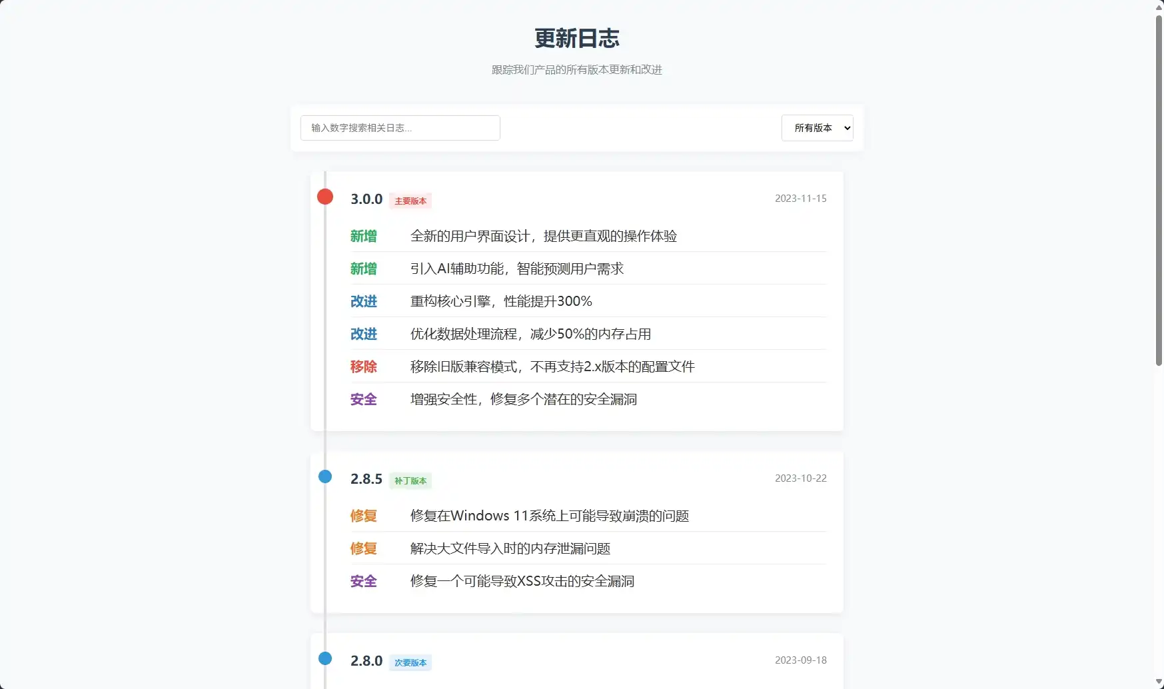Click the 次要版本 badge next to 2.8.0
1164x689 pixels.
[410, 663]
